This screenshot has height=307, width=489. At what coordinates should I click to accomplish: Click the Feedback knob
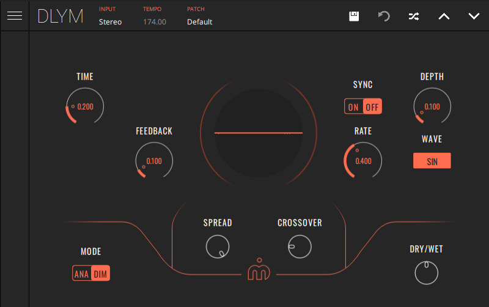click(x=154, y=161)
